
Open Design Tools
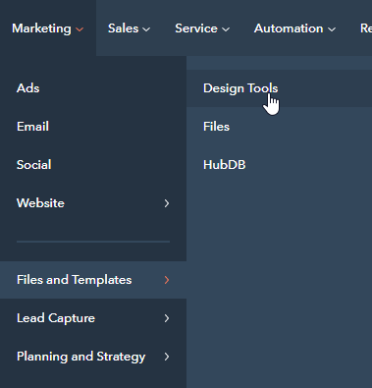pyautogui.click(x=279, y=88)
